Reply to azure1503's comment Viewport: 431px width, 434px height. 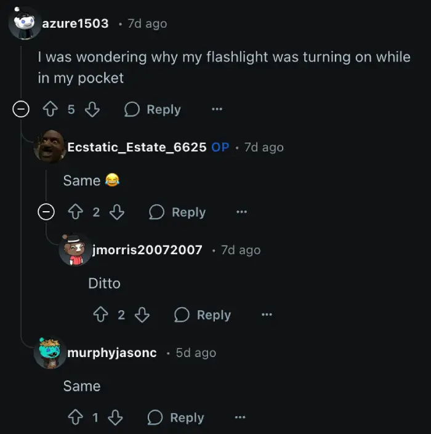[x=153, y=110]
